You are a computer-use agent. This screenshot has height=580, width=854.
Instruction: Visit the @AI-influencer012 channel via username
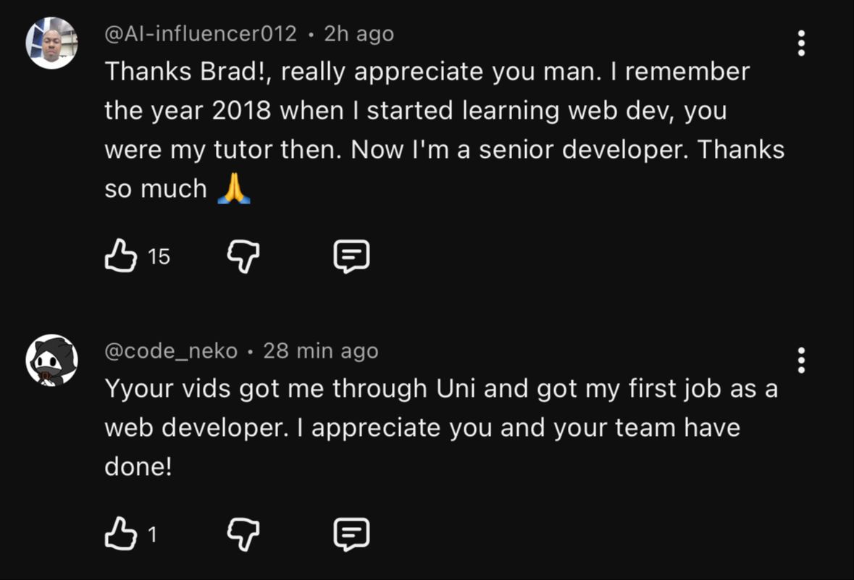click(201, 34)
